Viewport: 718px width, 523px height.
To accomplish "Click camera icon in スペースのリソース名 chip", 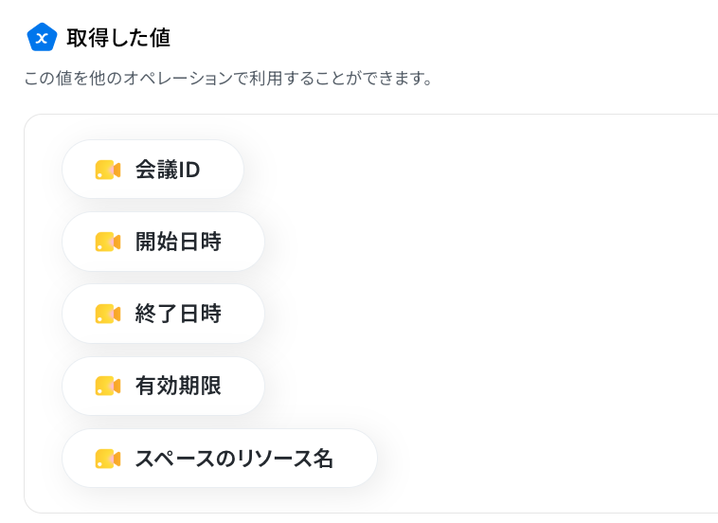I will point(108,459).
